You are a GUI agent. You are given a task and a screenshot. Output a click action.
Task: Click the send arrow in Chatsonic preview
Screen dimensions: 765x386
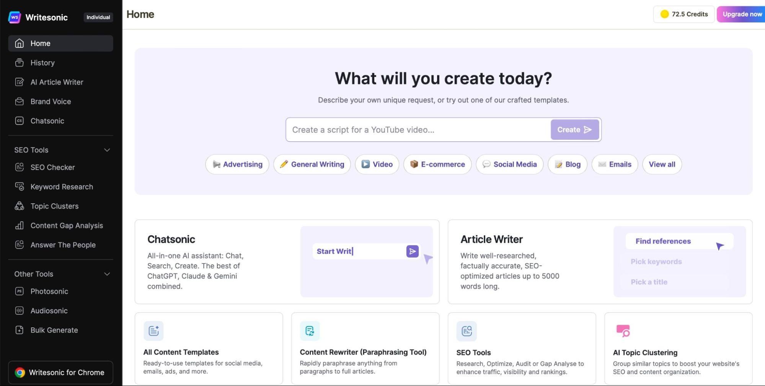point(413,251)
